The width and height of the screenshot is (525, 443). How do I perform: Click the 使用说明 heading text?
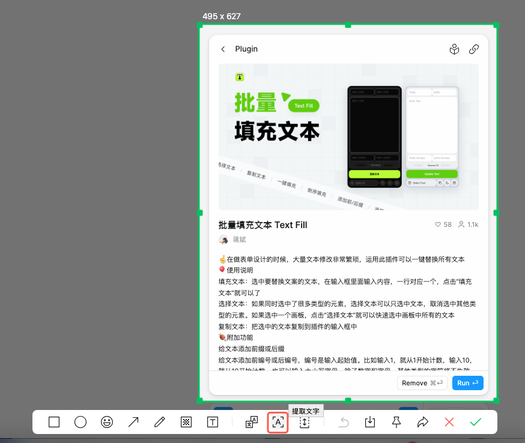(x=240, y=270)
